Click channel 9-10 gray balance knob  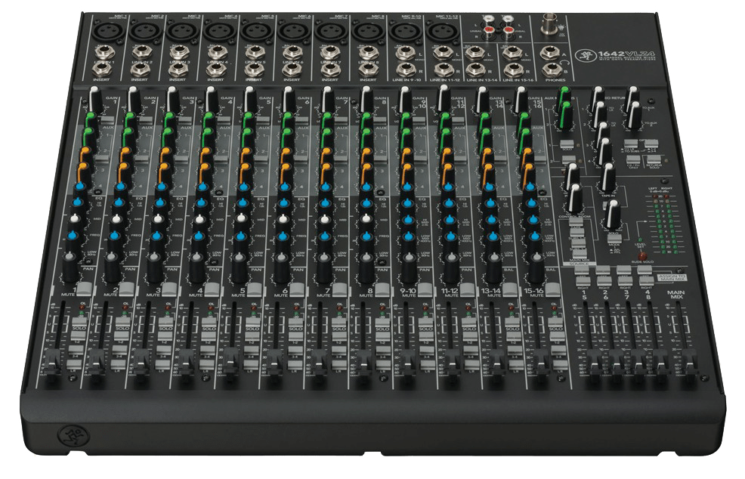click(409, 267)
